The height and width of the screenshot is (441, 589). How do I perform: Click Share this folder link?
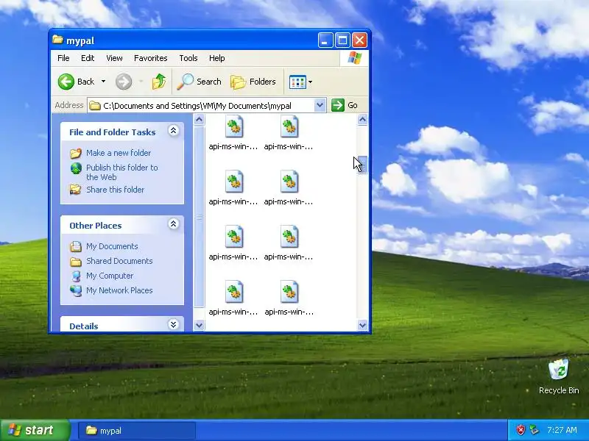tap(115, 190)
